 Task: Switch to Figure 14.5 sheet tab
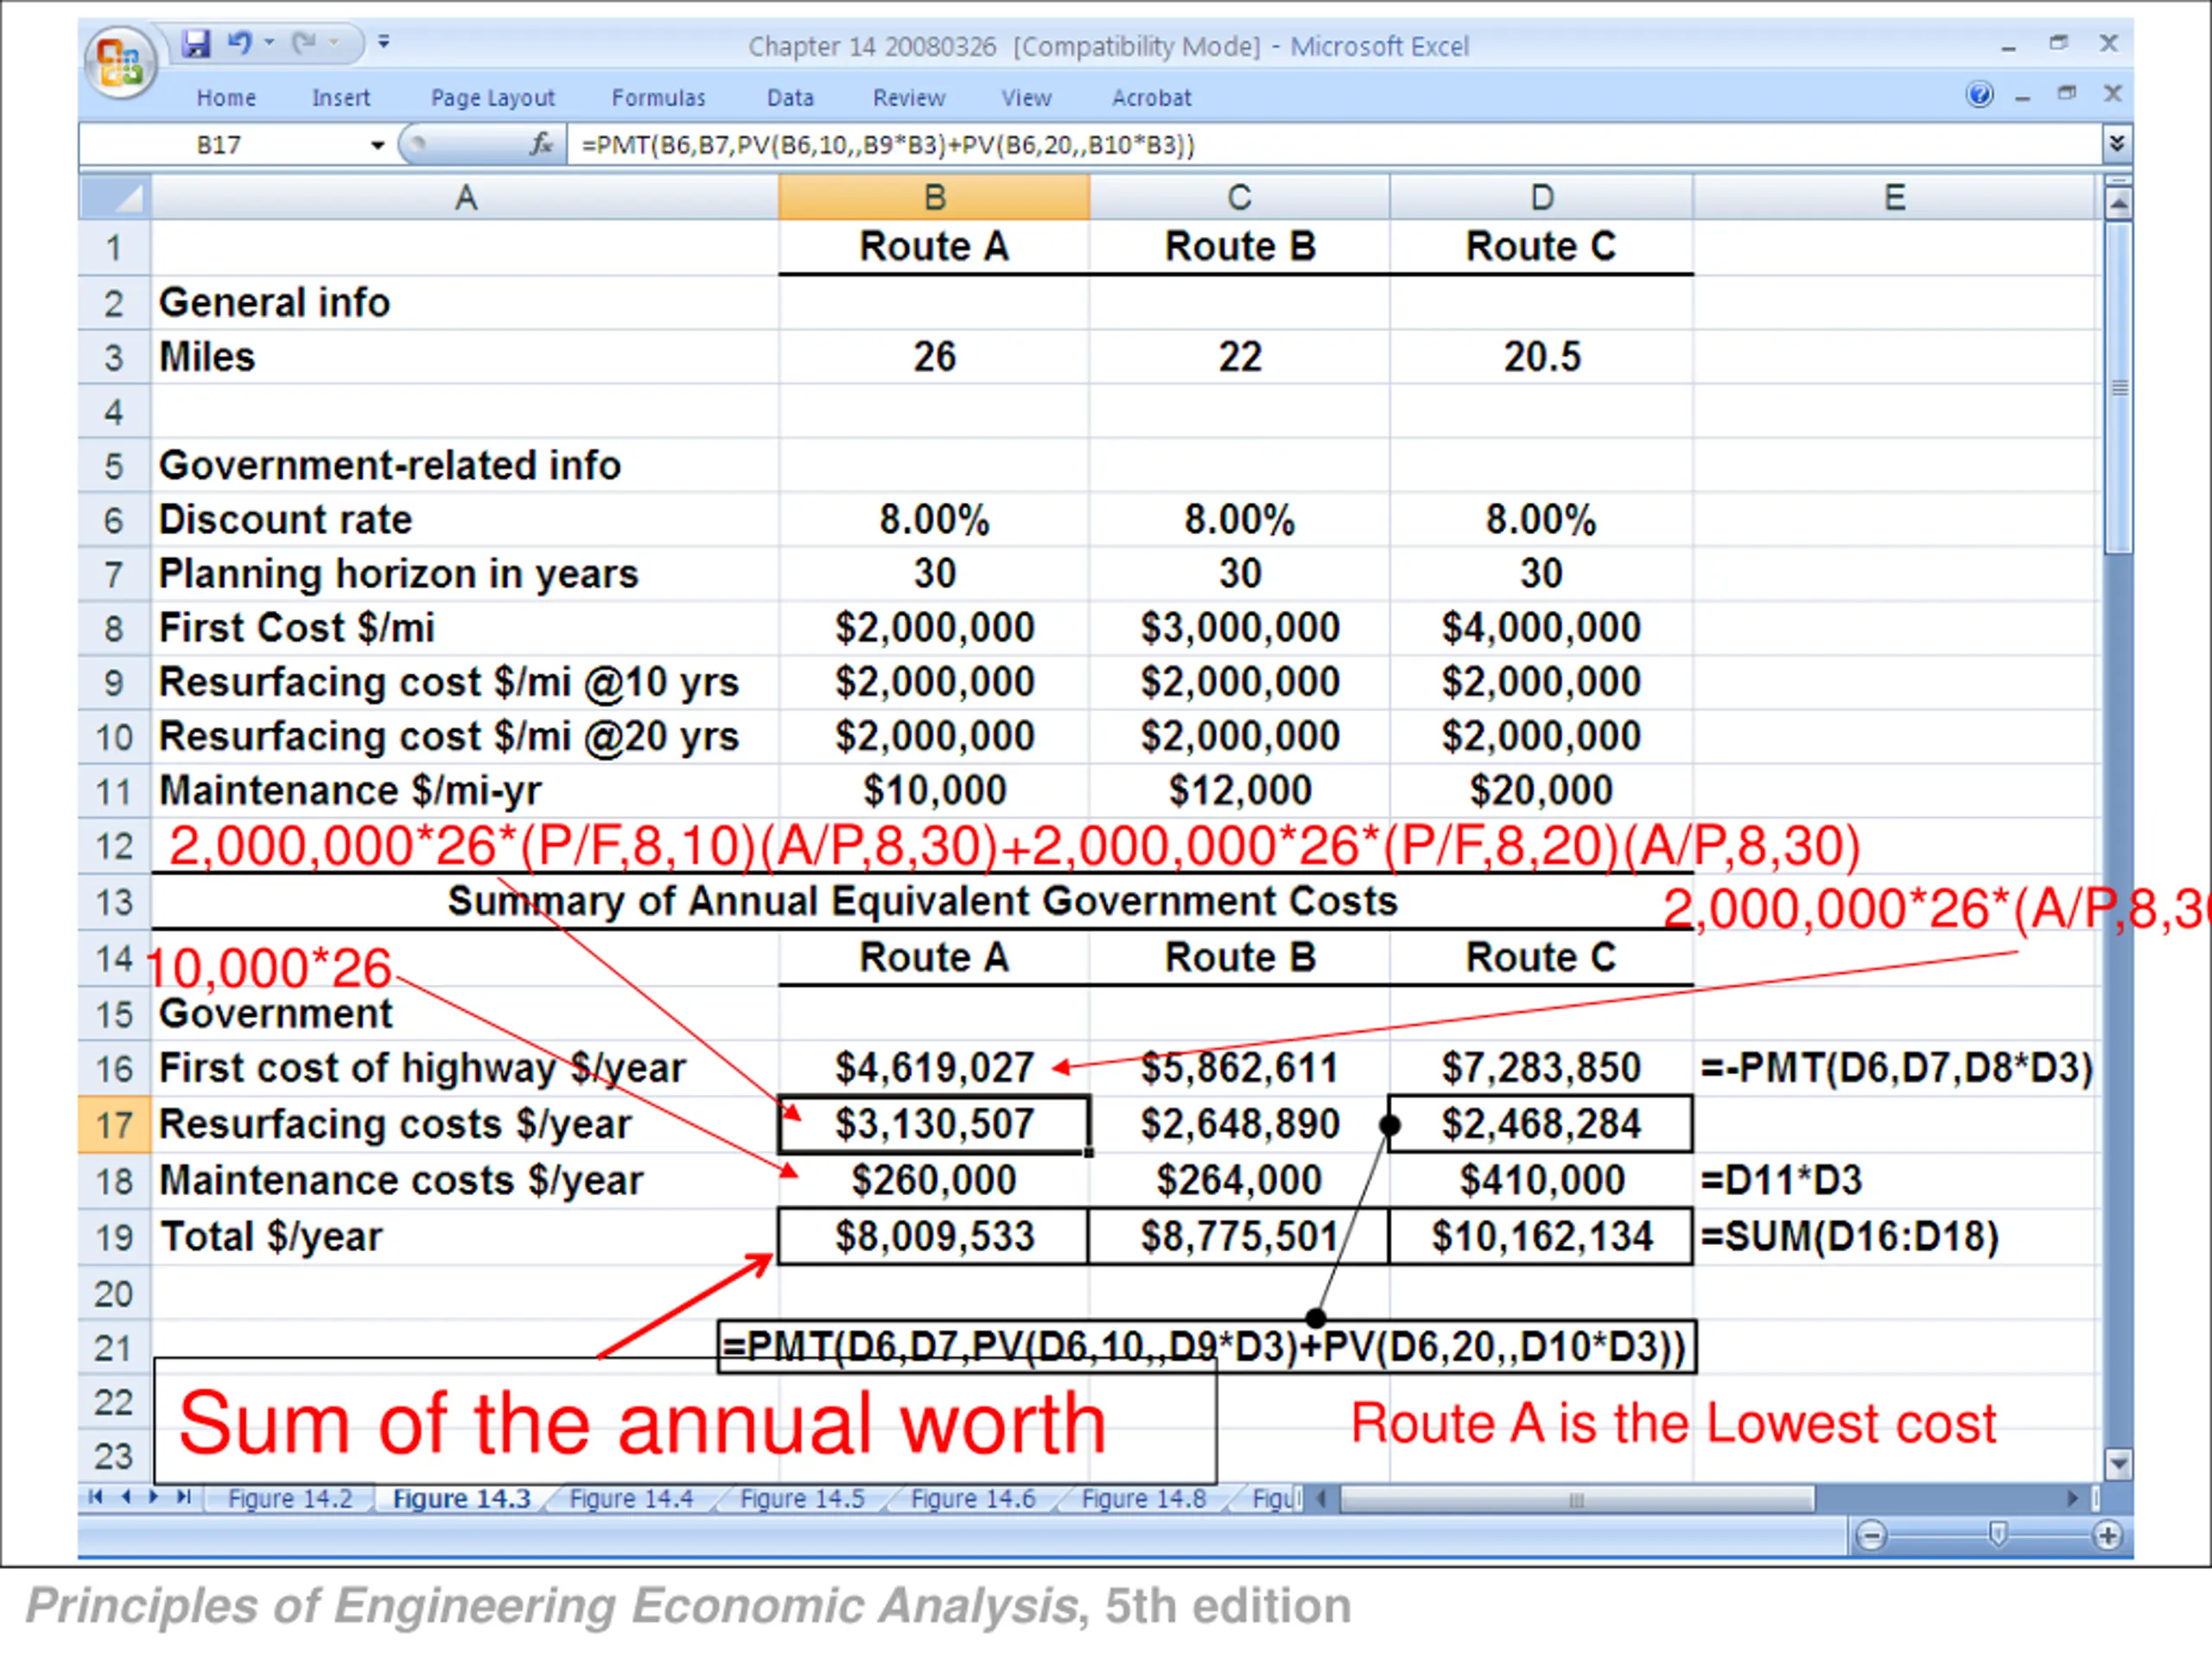click(x=802, y=1499)
